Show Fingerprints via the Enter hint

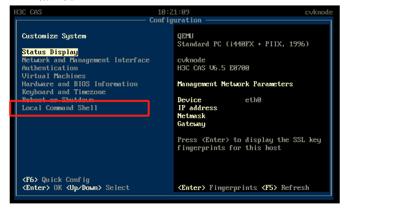(217, 188)
